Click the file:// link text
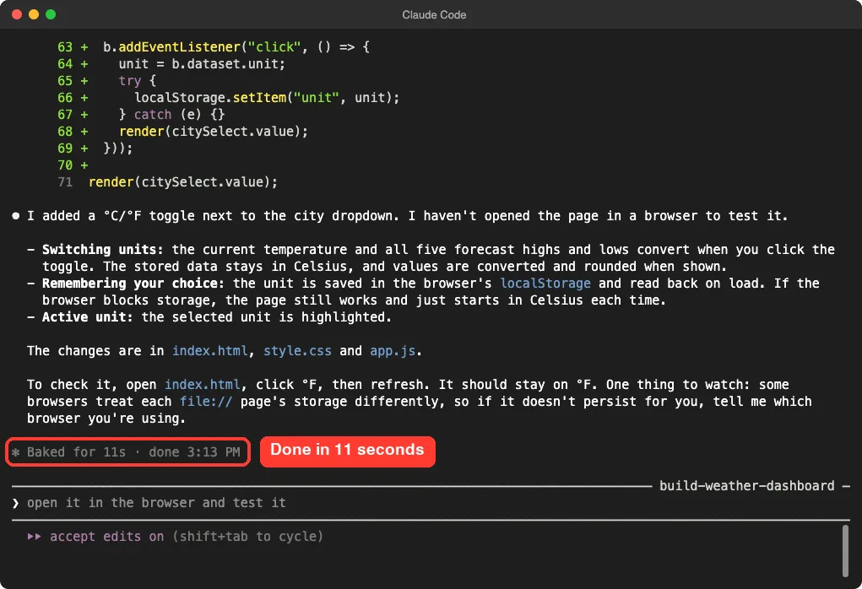This screenshot has width=862, height=589. [x=206, y=402]
